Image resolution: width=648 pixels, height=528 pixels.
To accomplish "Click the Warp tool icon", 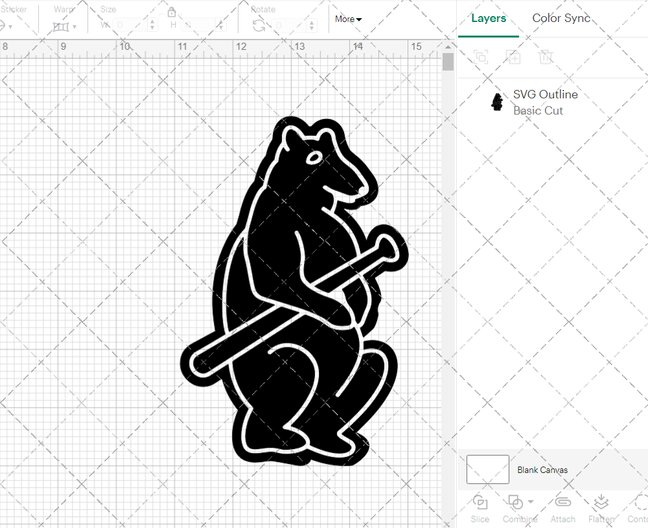I will pos(61,27).
